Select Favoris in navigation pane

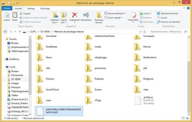(11, 39)
